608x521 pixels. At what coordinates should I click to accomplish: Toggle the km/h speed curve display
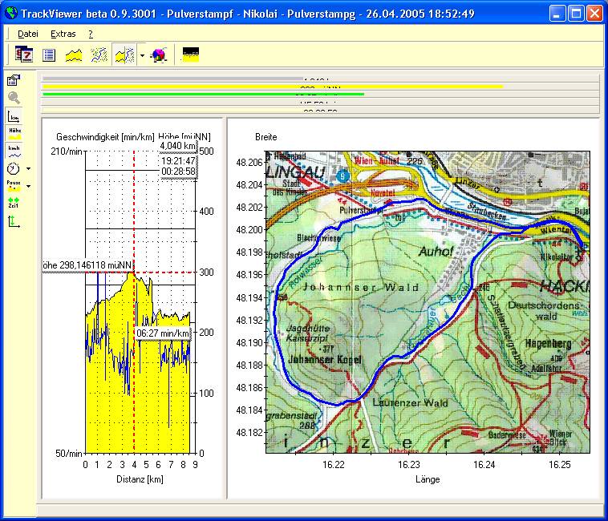pos(14,151)
